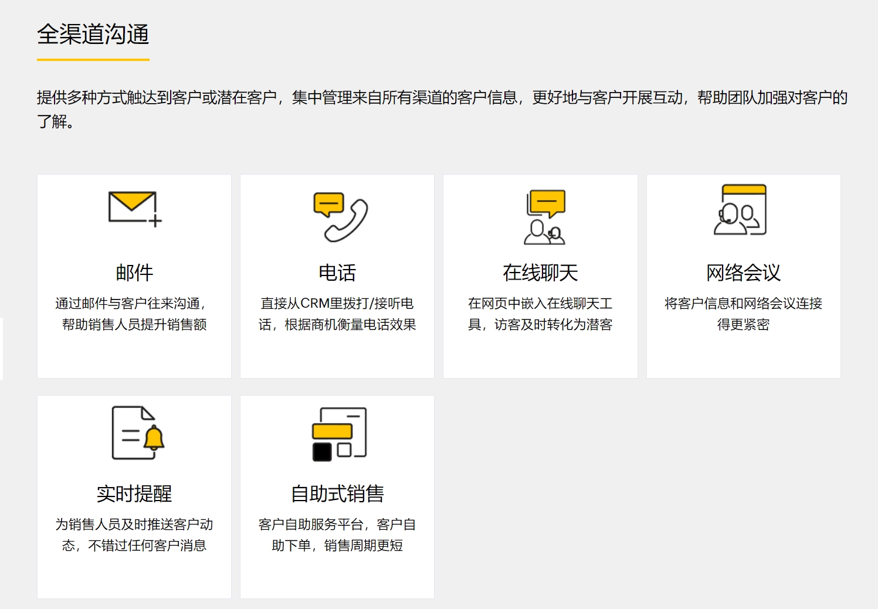Click the 全渠道沟通 section heading
This screenshot has height=609, width=878.
tap(93, 34)
